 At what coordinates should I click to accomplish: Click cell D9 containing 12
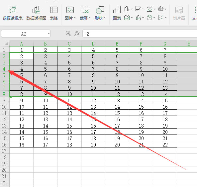point(93,100)
